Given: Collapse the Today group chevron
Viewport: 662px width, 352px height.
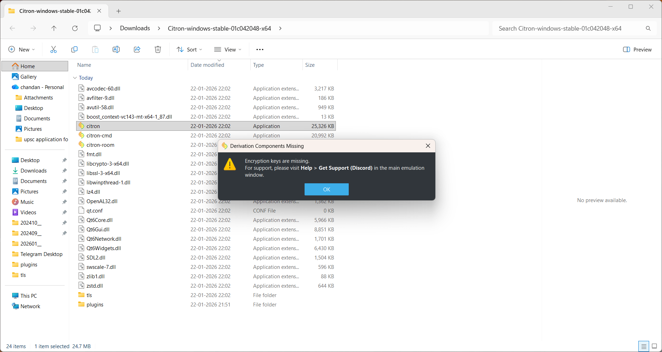Looking at the screenshot, I should point(75,78).
